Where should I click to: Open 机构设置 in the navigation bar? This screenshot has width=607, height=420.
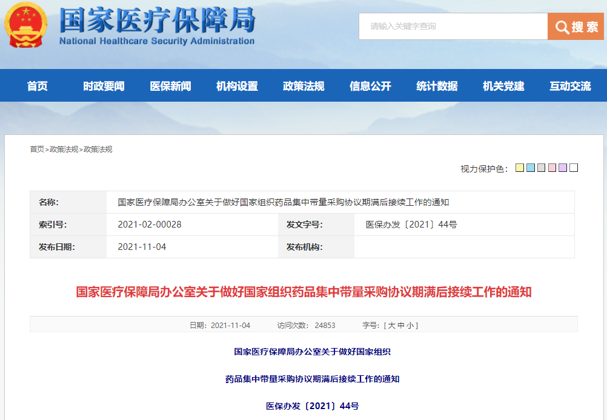click(237, 86)
